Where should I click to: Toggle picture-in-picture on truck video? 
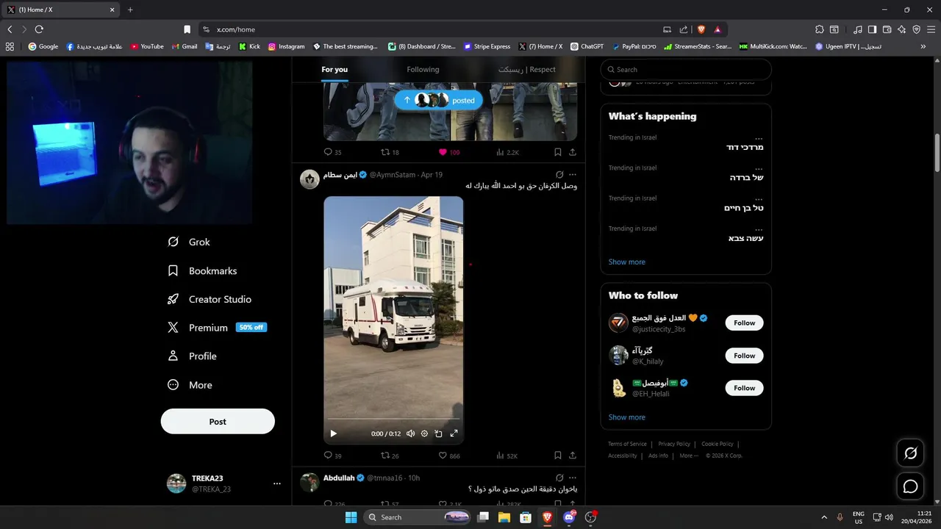(439, 433)
